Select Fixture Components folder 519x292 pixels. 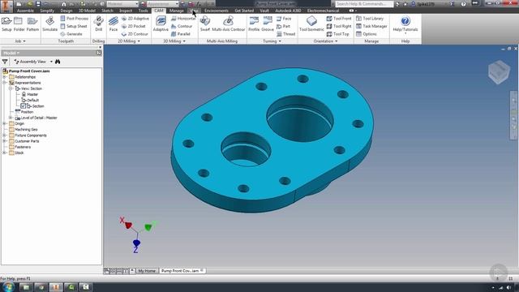pos(28,135)
